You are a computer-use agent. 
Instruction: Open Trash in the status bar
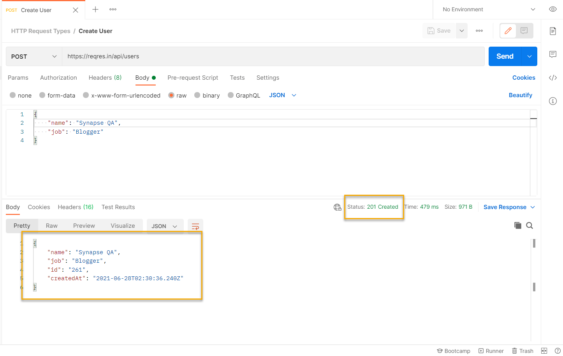523,351
